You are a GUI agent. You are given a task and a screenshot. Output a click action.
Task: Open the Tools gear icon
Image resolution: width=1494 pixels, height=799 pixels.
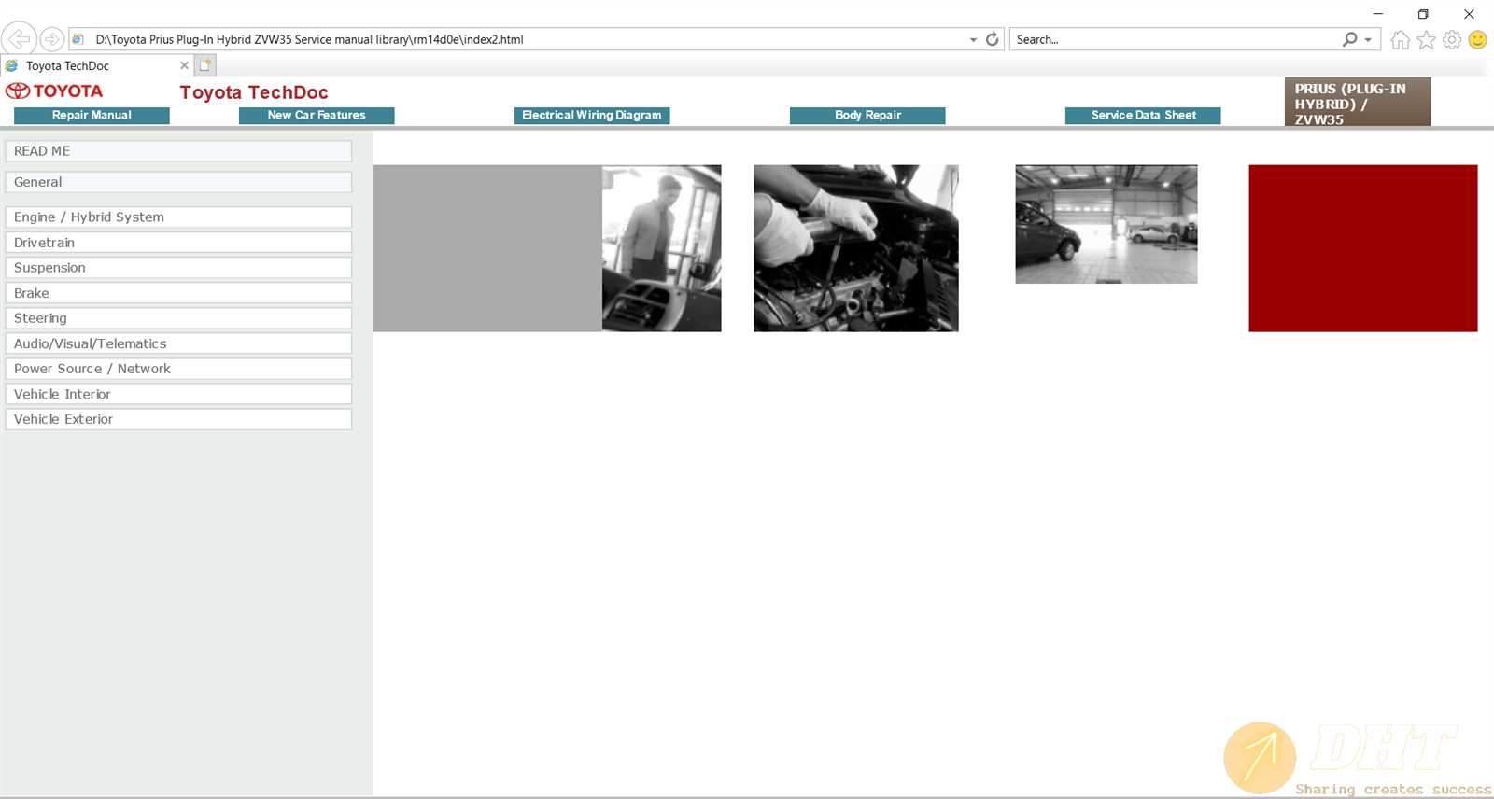tap(1452, 39)
